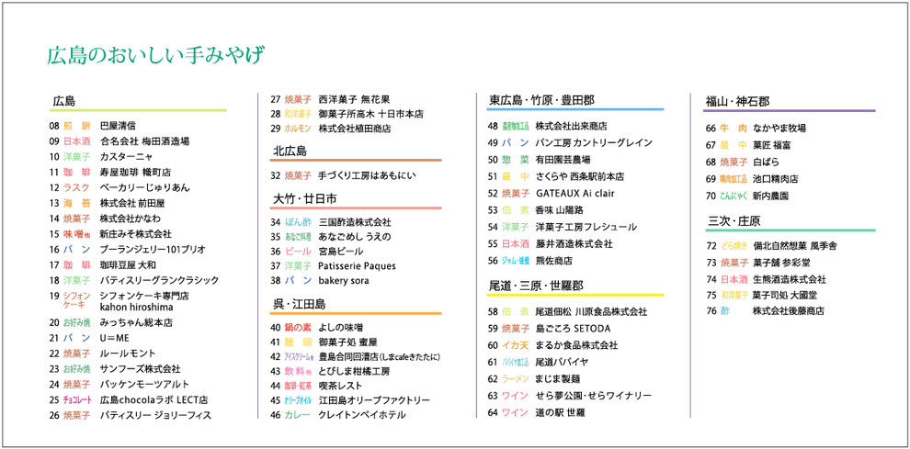Image resolution: width=910 pixels, height=449 pixels.
Task: Select the 北広島 section heading
Action: (x=290, y=152)
